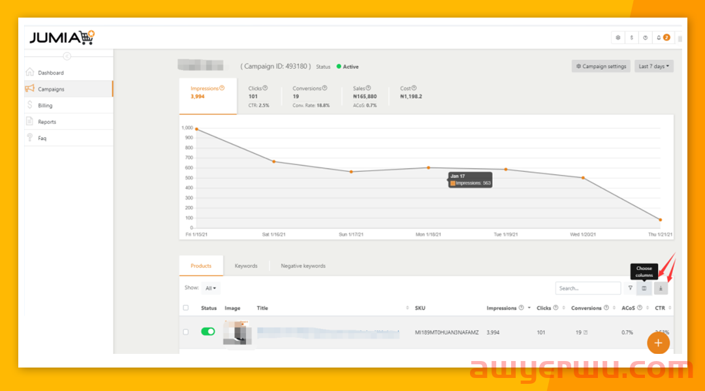
Task: Click the Cost metric help icon
Action: pos(414,88)
